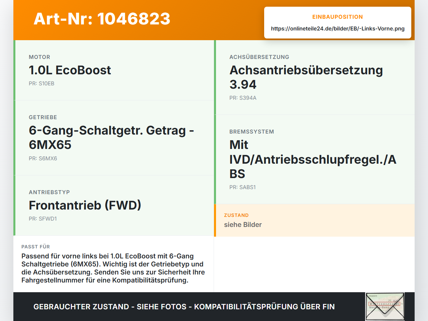
Task: Click the ZUSTAND label
Action: pos(236,215)
